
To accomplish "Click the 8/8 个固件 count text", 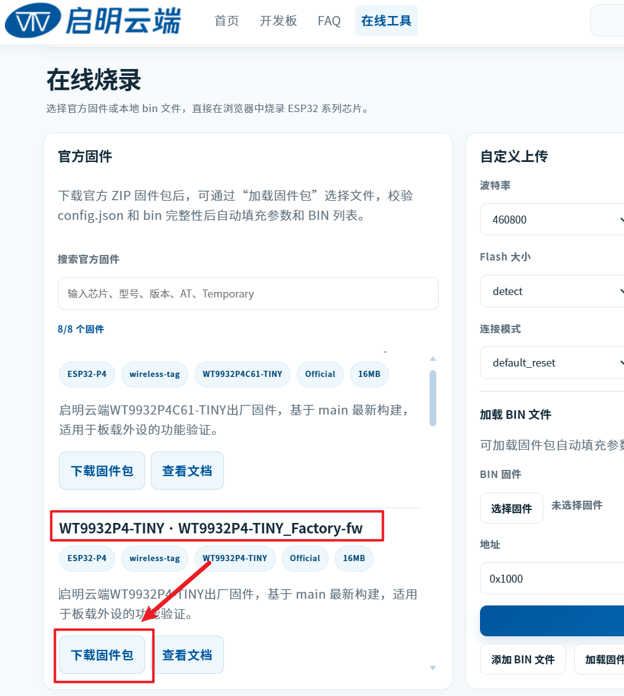I will (81, 329).
